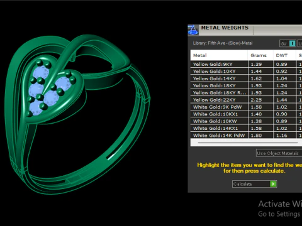Click Use Object Materials button
The height and width of the screenshot is (226, 302).
(279, 153)
